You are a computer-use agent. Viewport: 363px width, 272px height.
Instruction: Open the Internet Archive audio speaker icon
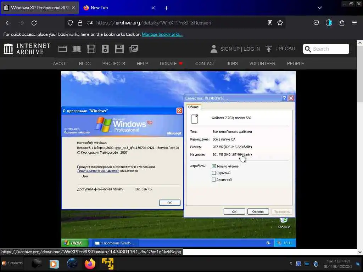click(105, 49)
